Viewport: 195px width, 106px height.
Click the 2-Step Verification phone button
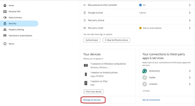coord(116,40)
